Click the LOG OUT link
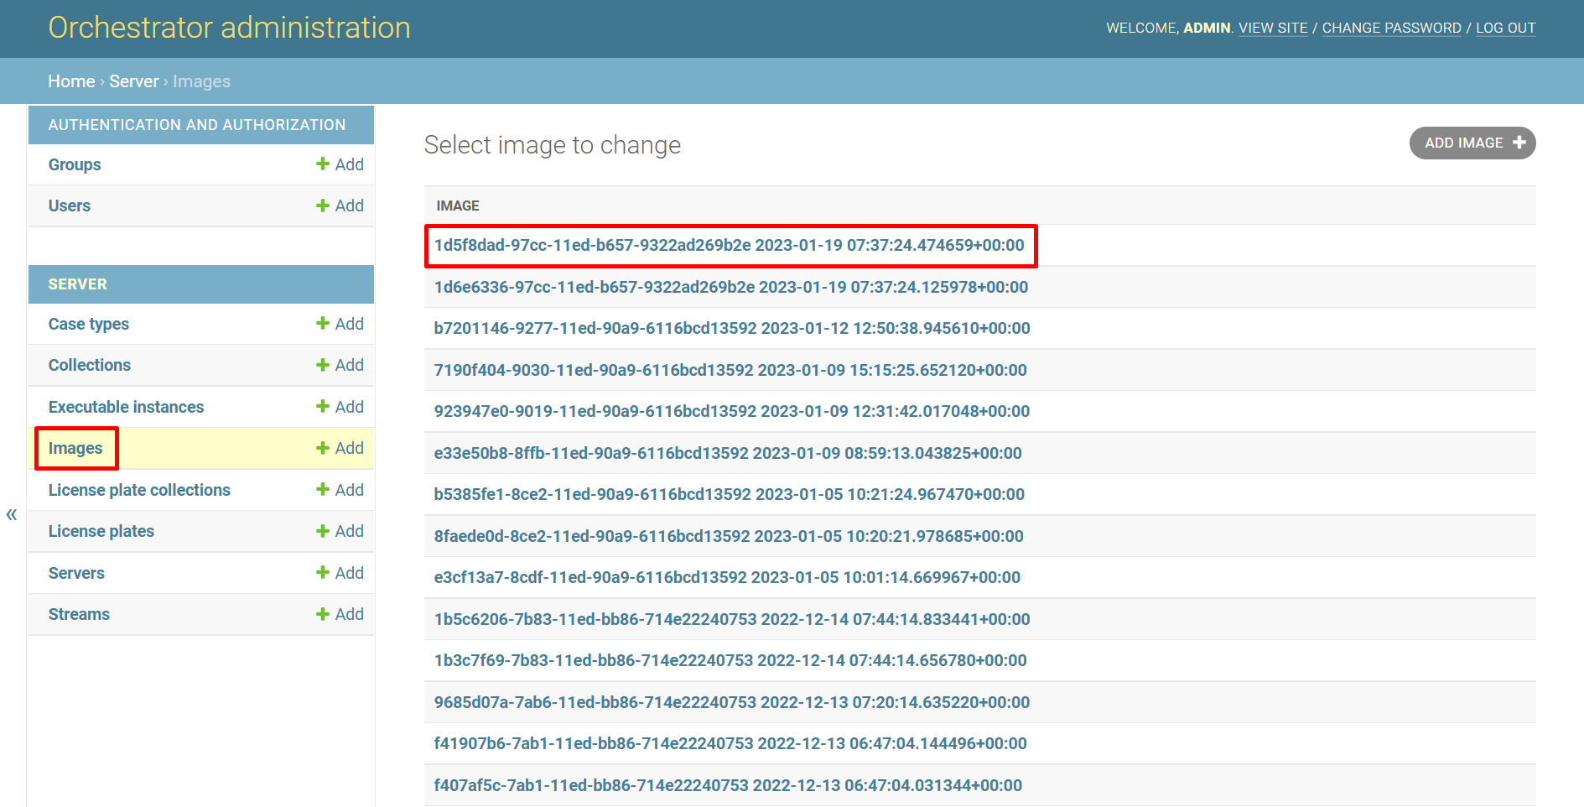The height and width of the screenshot is (807, 1584). pyautogui.click(x=1505, y=28)
